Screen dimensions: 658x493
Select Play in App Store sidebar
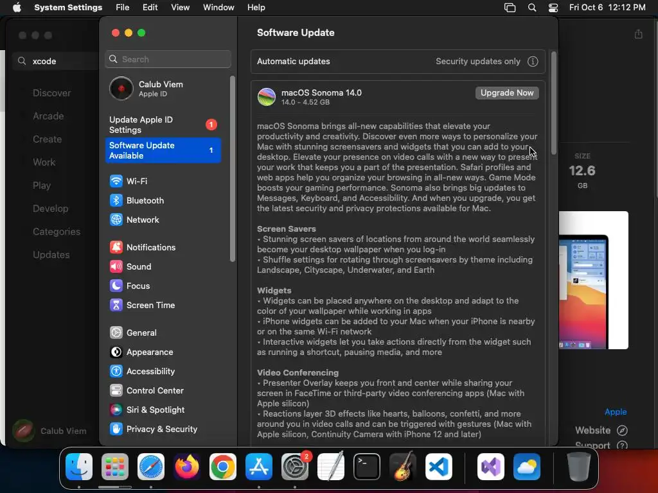click(x=42, y=186)
